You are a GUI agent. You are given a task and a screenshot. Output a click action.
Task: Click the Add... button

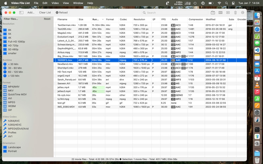[x=31, y=12]
